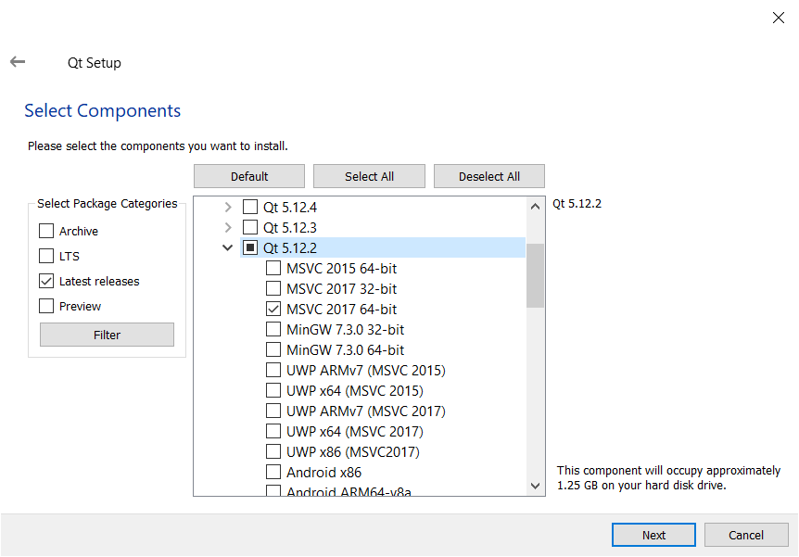Check the Qt 5.12.4 checkbox
This screenshot has height=557, width=799.
(x=250, y=207)
